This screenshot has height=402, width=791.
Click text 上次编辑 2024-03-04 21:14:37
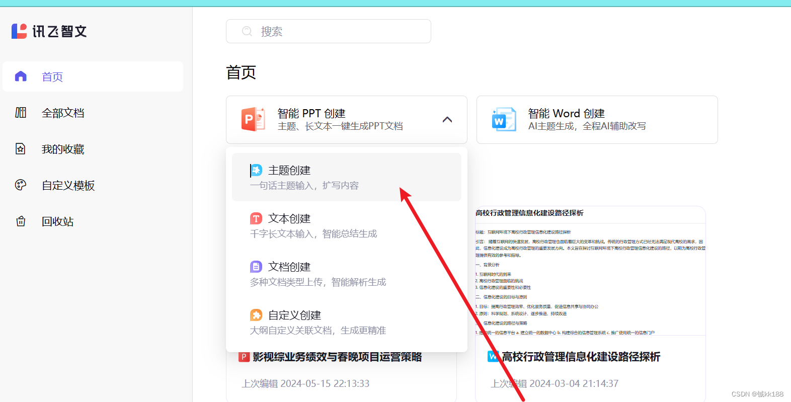click(555, 383)
